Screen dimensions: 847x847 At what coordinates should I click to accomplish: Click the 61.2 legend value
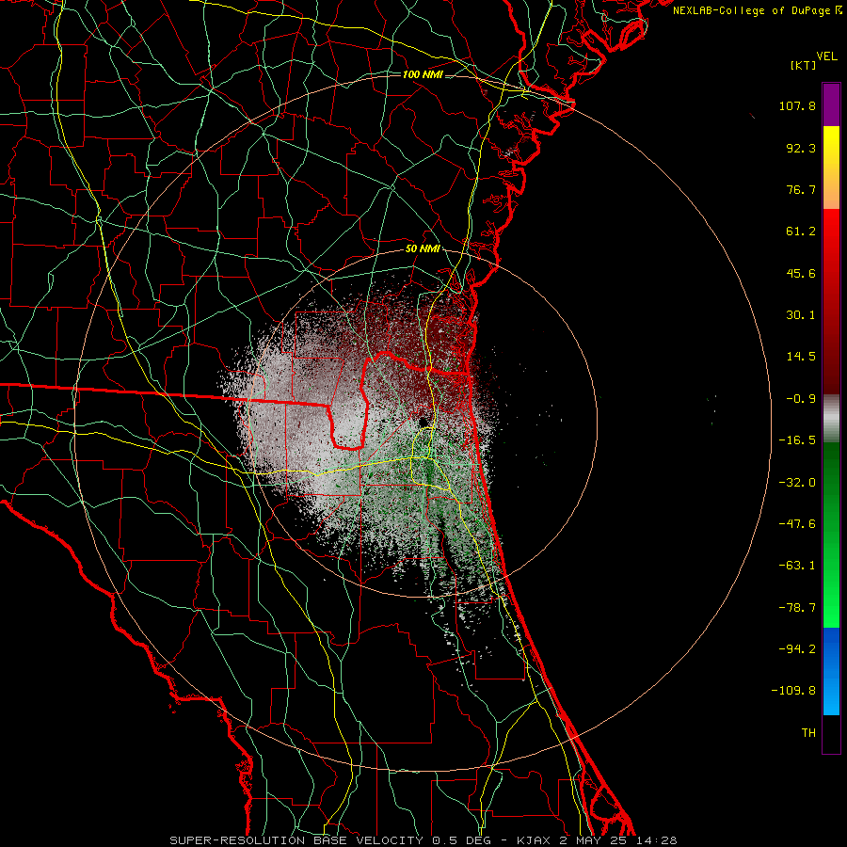point(801,232)
